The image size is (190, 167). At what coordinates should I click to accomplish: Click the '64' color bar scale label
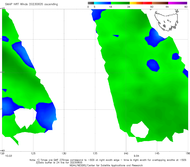click(x=167, y=7)
